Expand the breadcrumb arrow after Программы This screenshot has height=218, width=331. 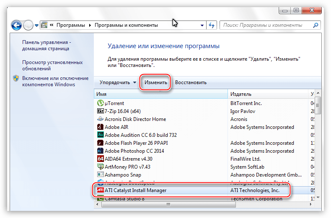click(90, 25)
